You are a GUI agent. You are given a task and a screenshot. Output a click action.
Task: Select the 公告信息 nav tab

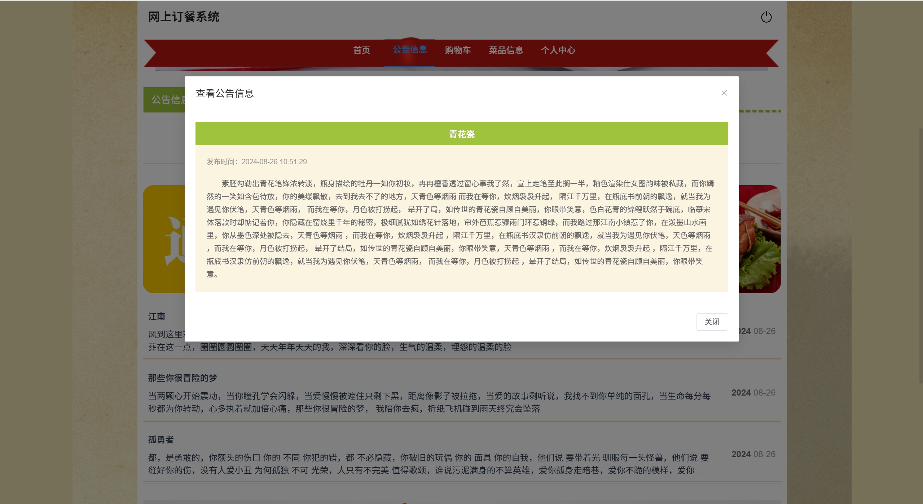coord(409,50)
